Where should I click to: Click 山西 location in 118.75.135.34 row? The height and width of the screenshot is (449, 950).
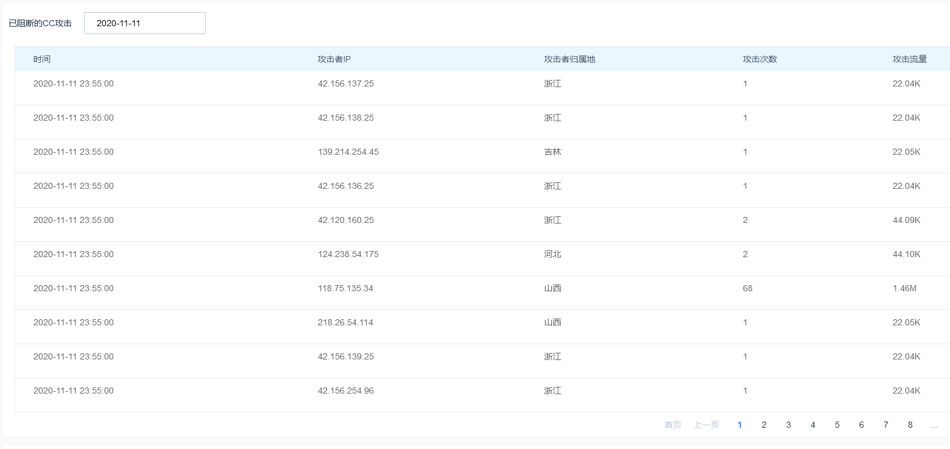pyautogui.click(x=553, y=288)
